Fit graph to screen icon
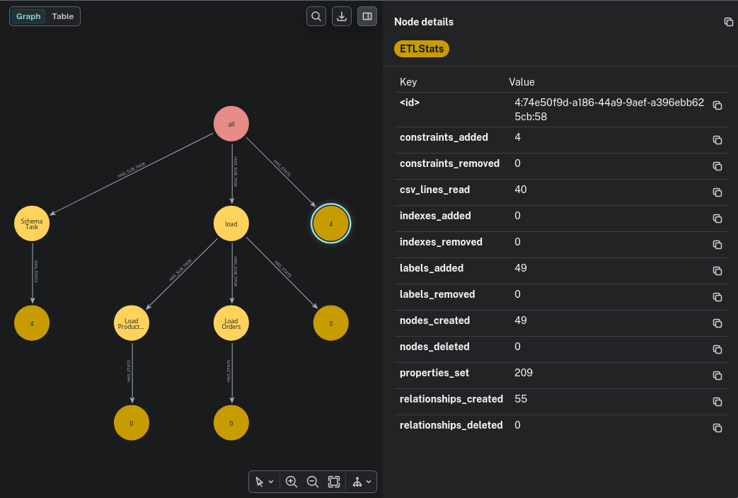The width and height of the screenshot is (738, 498). click(334, 482)
